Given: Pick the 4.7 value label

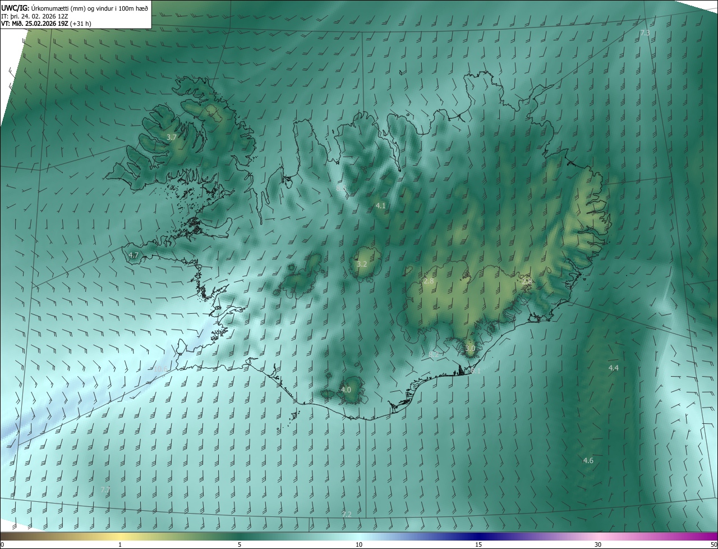Looking at the screenshot, I should [133, 255].
